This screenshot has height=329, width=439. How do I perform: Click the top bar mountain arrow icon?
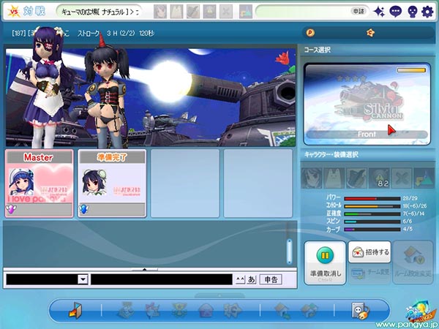tap(246, 12)
